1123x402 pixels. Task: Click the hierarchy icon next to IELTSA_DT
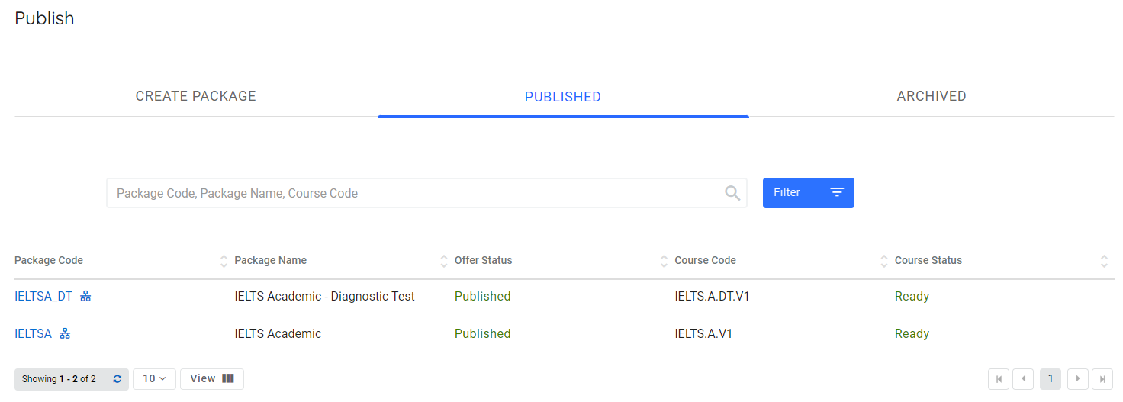(x=85, y=296)
